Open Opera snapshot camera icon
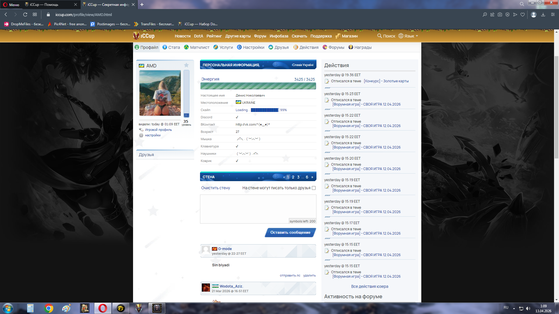 500,15
